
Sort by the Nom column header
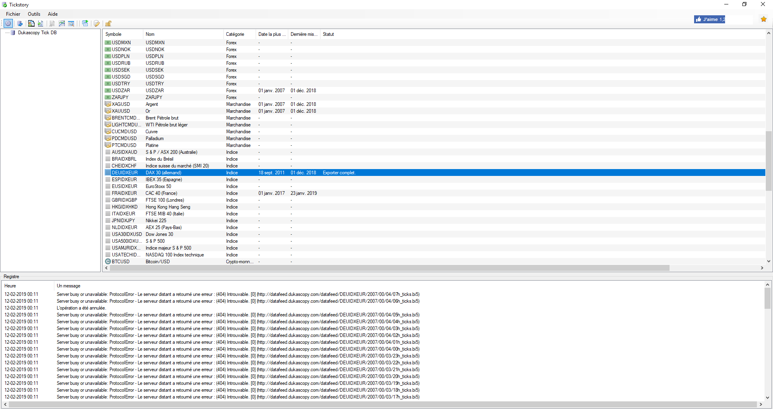tap(183, 34)
